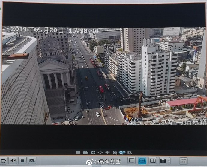This screenshot has height=167, width=207.
Task: Select the sixteen-window grid layout
Action: point(163,160)
